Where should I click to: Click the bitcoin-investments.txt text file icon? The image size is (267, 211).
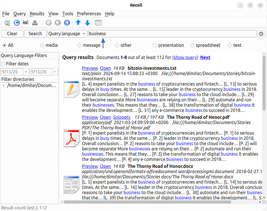coord(71,89)
